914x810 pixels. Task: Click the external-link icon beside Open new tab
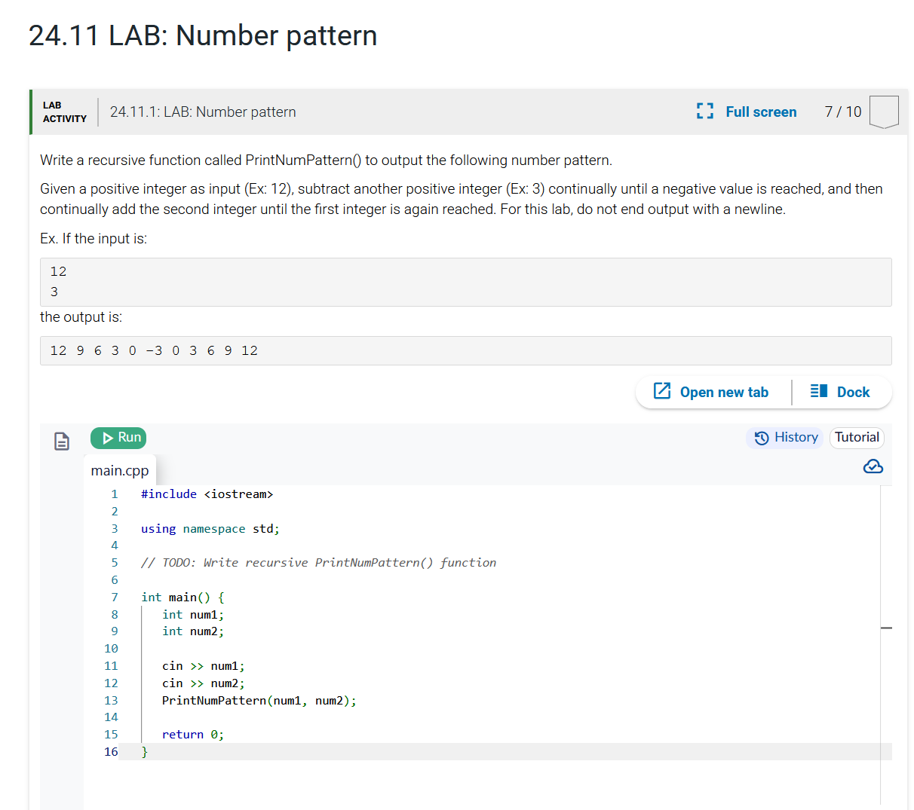[662, 392]
